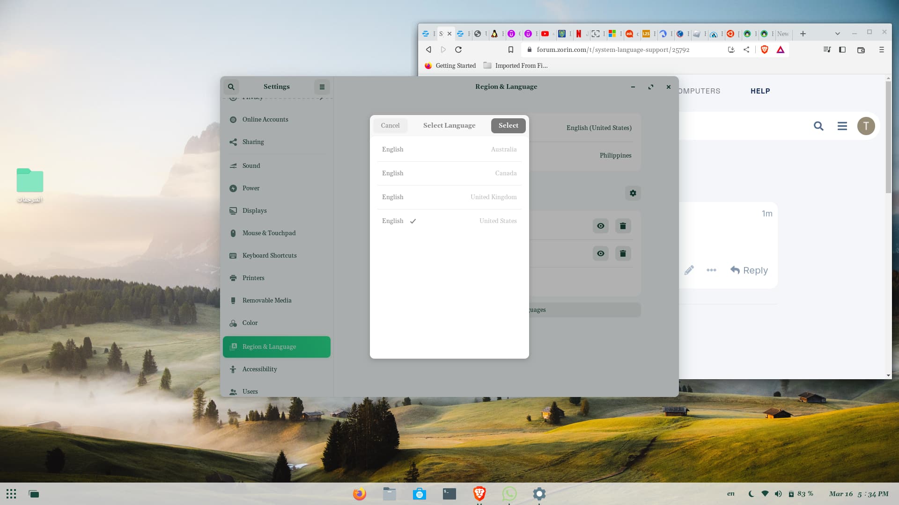Toggle Brave sidebar panel icon

(842, 50)
